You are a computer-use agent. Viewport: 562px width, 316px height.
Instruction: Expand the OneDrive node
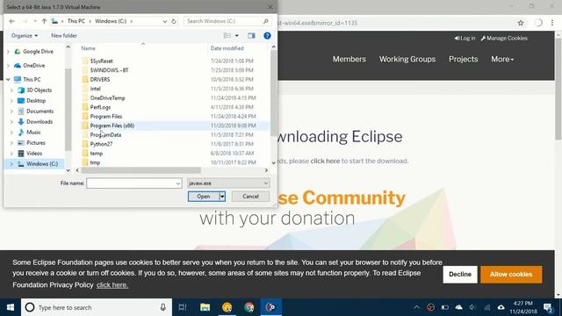(8, 66)
